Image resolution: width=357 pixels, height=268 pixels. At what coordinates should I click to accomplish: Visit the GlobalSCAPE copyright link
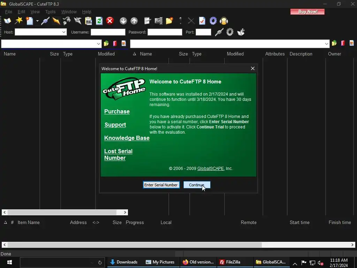coord(210,169)
